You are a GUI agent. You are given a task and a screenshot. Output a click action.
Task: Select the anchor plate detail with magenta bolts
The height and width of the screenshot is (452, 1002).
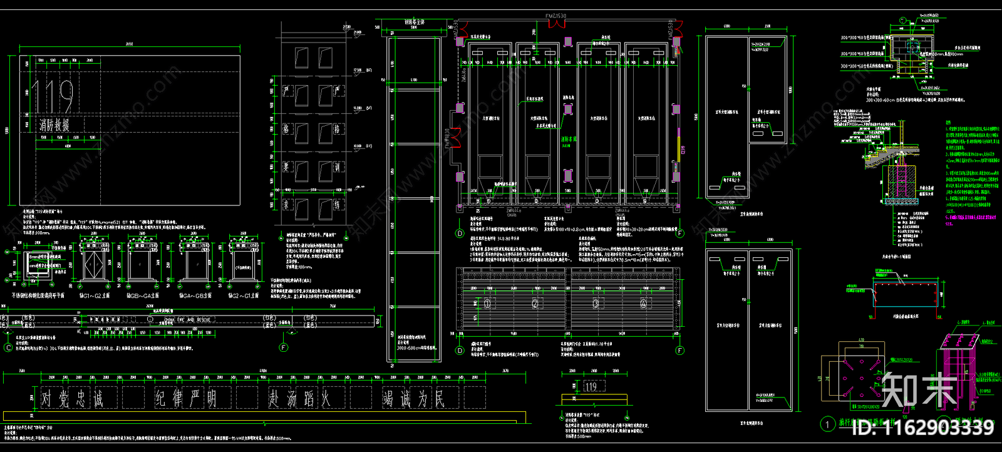(861, 378)
